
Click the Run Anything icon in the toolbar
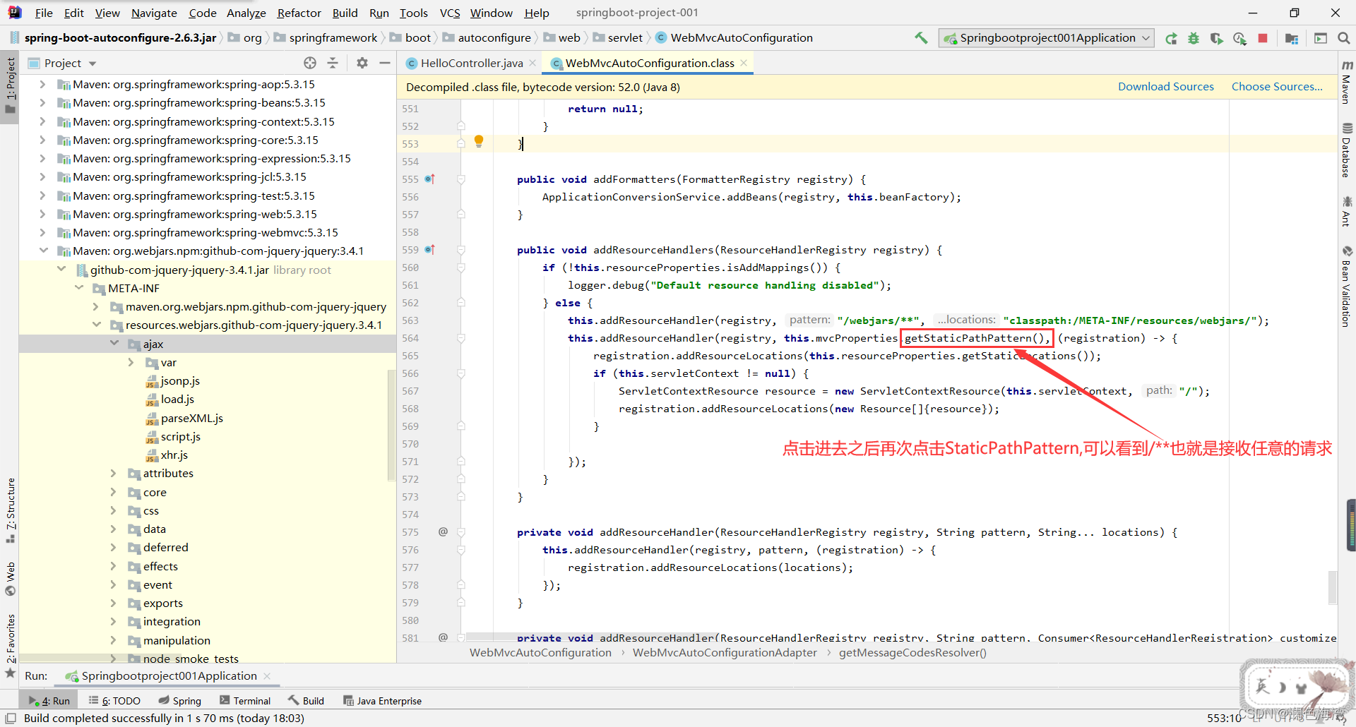pyautogui.click(x=1321, y=38)
